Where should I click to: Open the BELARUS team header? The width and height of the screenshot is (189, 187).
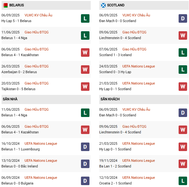[17, 5]
